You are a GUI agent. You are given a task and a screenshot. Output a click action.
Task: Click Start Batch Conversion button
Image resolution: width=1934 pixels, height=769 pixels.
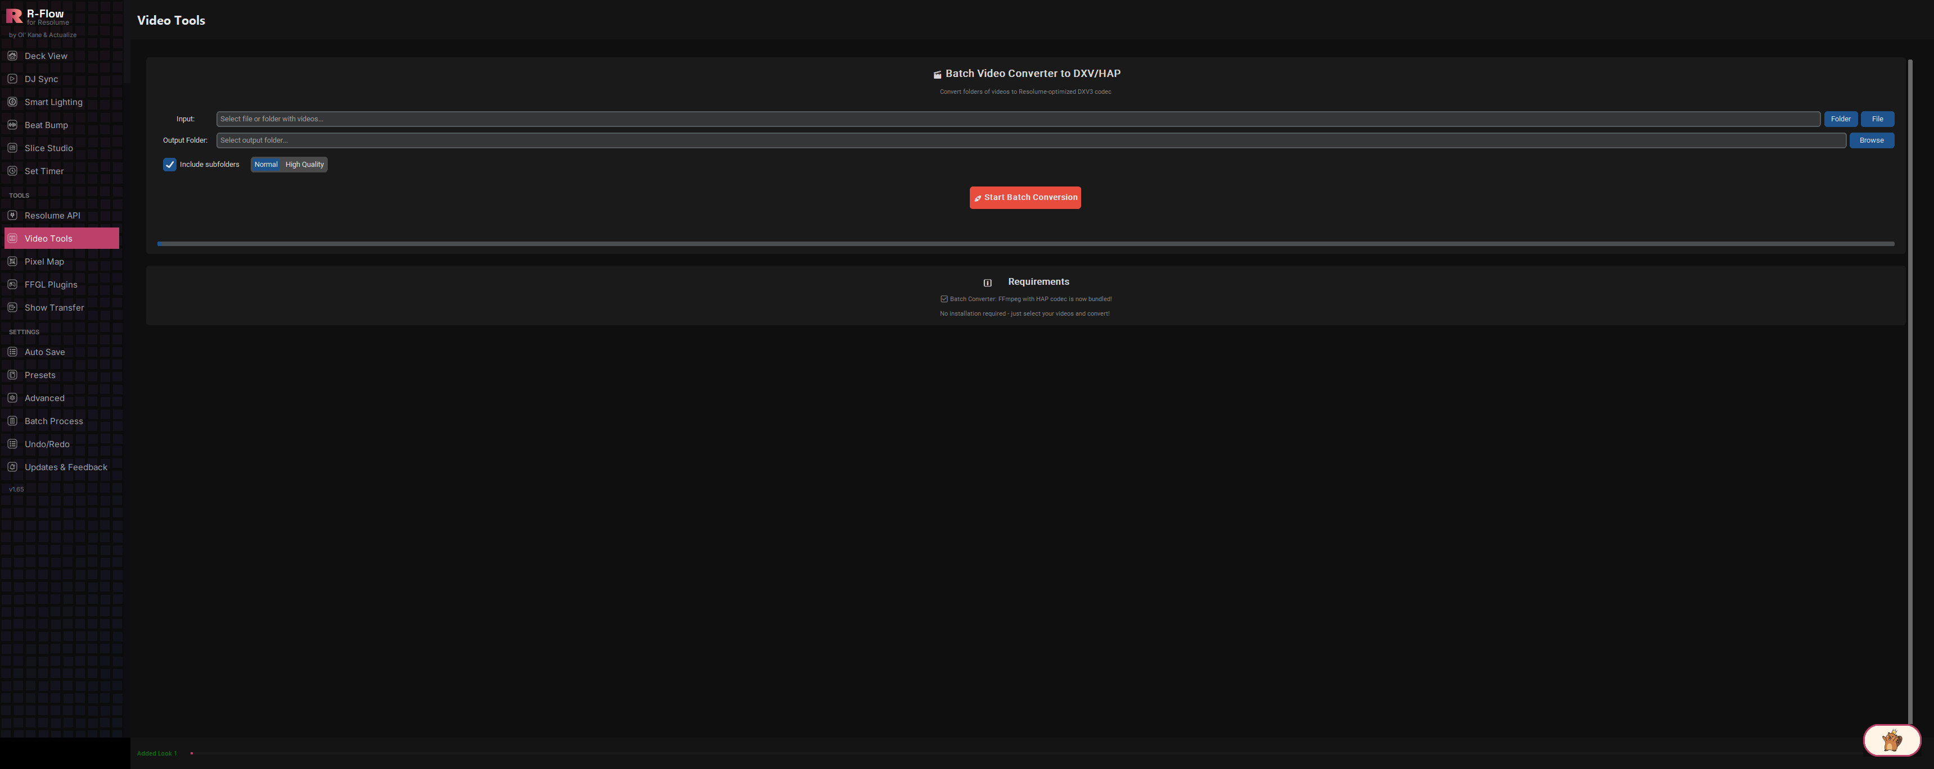click(x=1025, y=198)
